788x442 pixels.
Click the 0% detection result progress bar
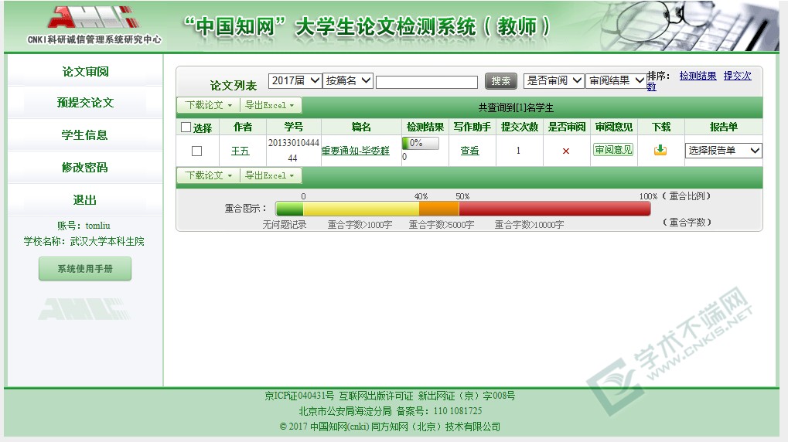(x=421, y=143)
